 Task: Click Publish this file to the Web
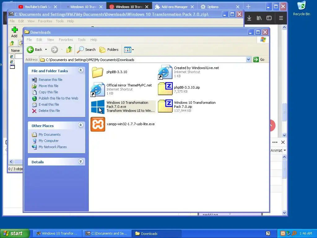[x=58, y=98]
